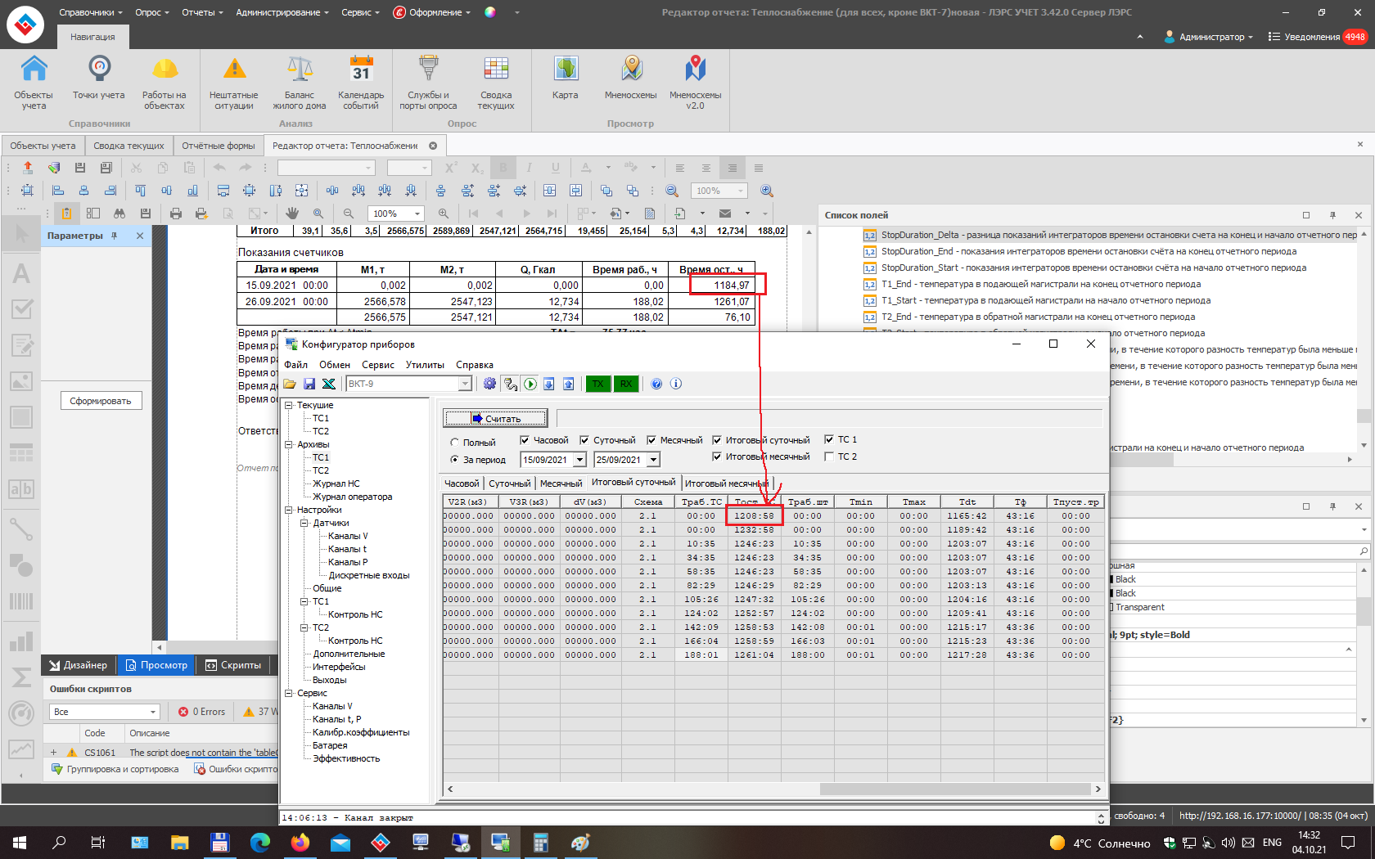1375x859 pixels.
Task: Toggle the ТС 1 checkbox
Action: tap(829, 439)
